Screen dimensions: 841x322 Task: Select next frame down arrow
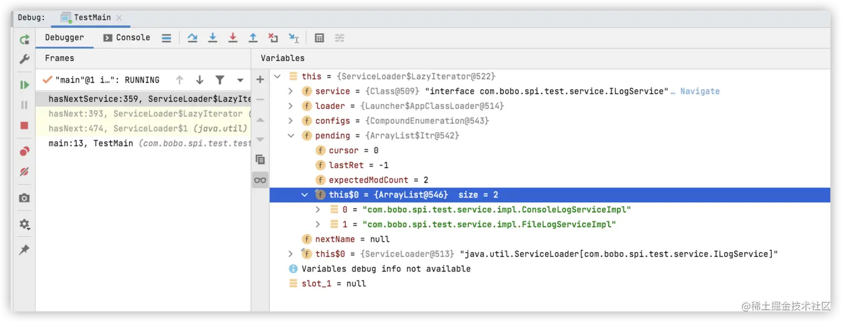(x=200, y=80)
